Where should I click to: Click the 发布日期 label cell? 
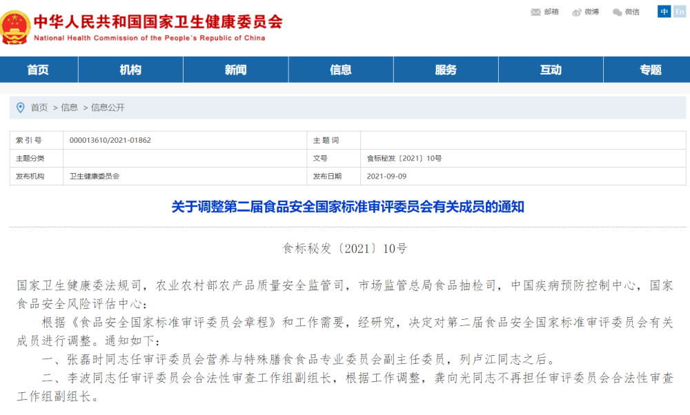(333, 176)
